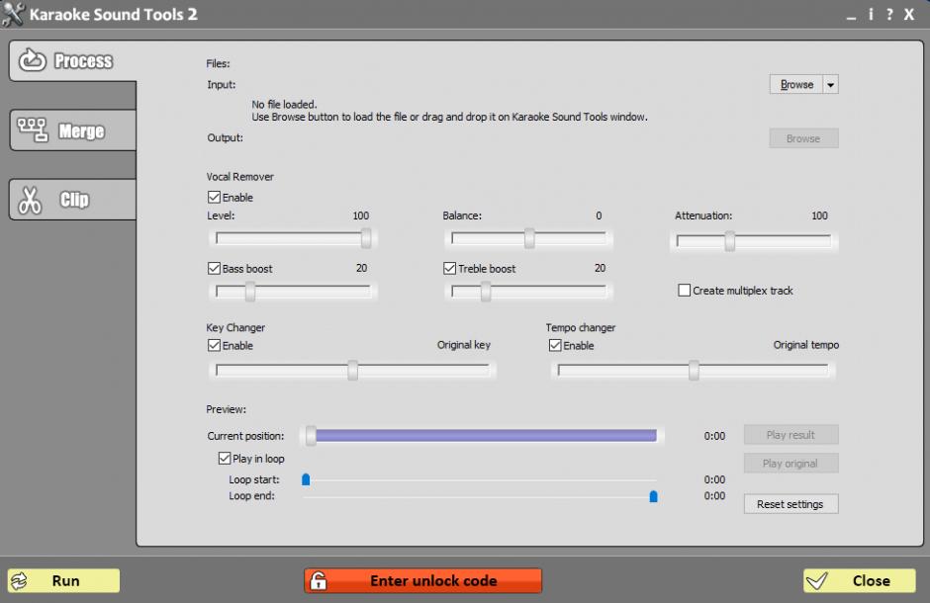Click the Loop start marker
The height and width of the screenshot is (603, 930).
point(306,479)
